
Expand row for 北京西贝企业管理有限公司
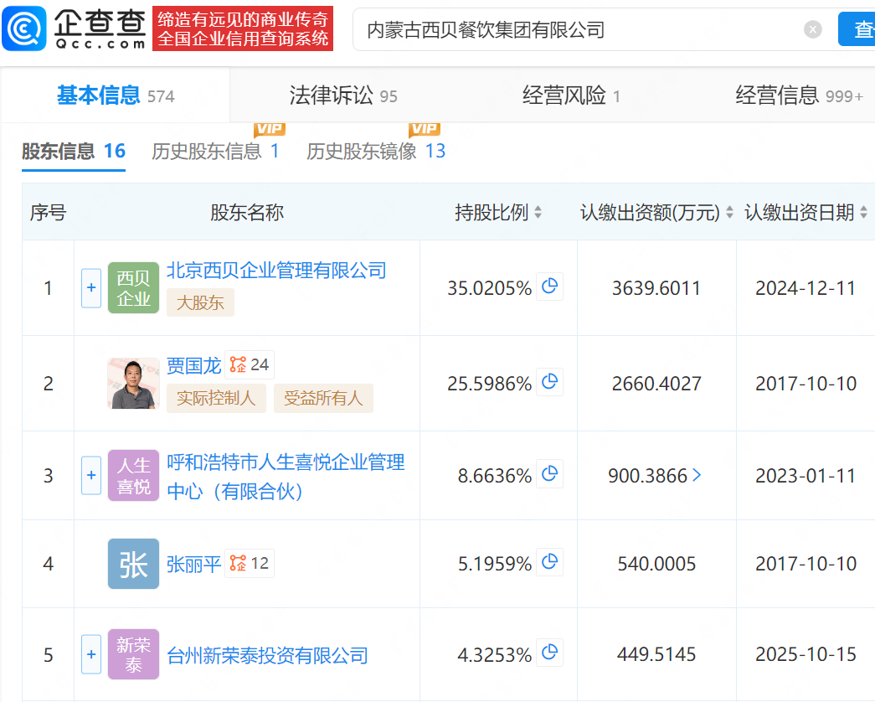tap(91, 288)
